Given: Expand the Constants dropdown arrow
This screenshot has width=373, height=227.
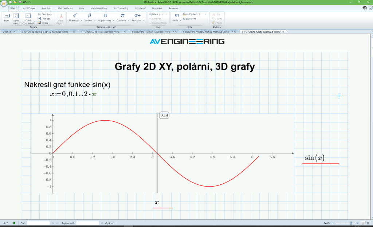Looking at the screenshot, I should click(x=129, y=20).
